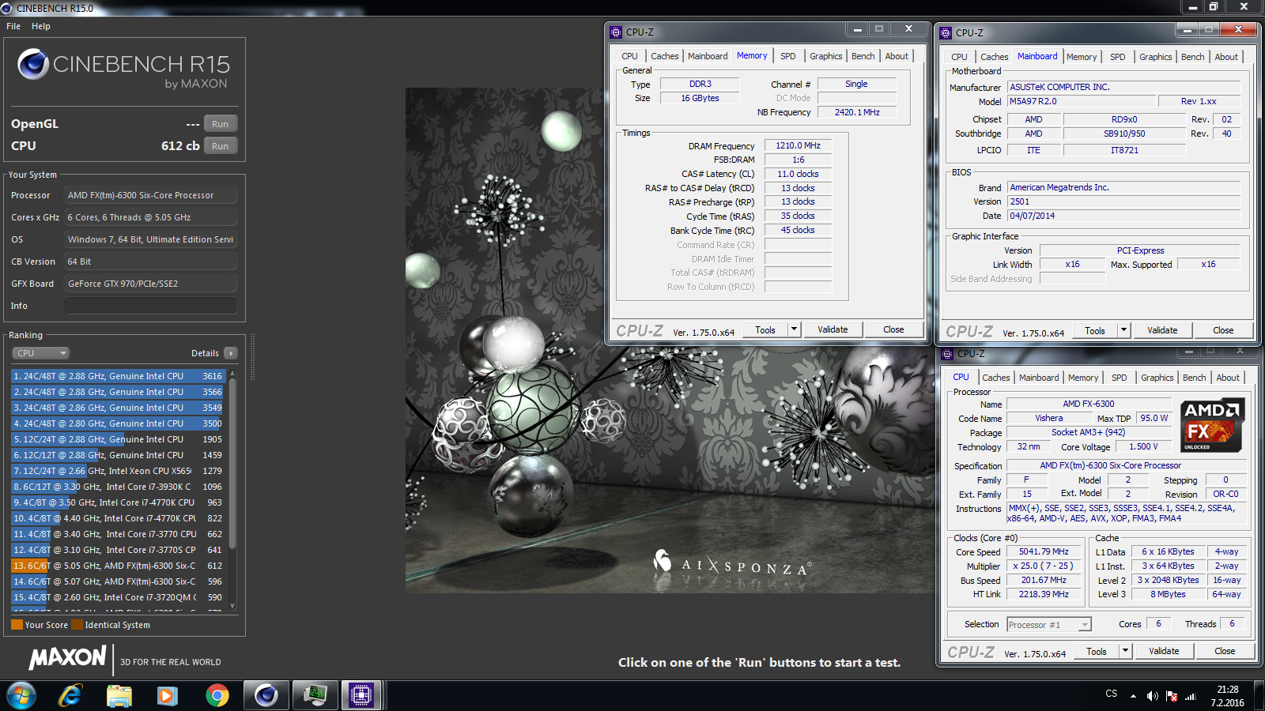Click the CS language indicator
The image size is (1265, 711).
(1112, 694)
